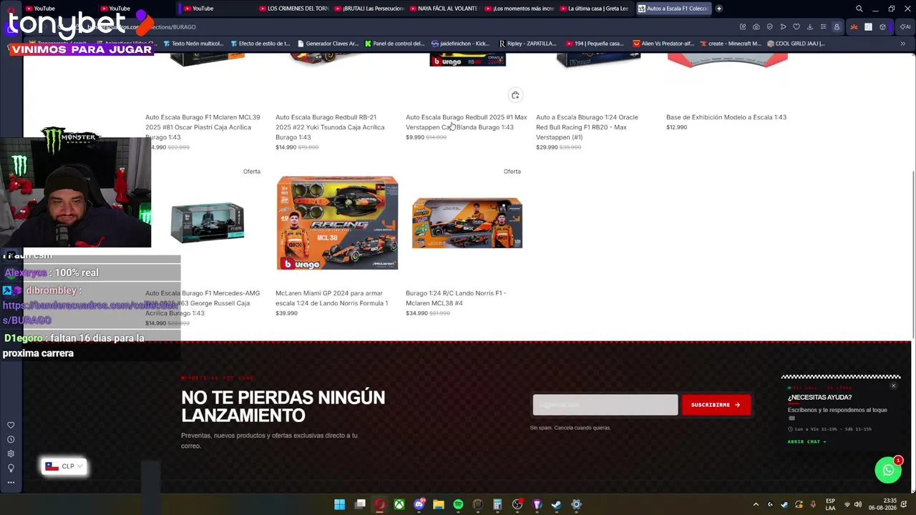The image size is (916, 515).
Task: Open Opera sidebar favorites heart icon
Action: [11, 425]
